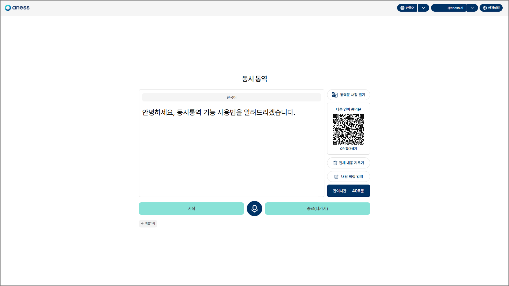This screenshot has height=286, width=509.
Task: Click the 한국어 header bar in transcript panel
Action: pos(231,97)
